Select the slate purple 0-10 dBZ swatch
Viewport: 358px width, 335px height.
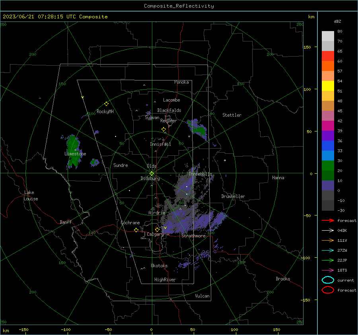tap(328, 186)
